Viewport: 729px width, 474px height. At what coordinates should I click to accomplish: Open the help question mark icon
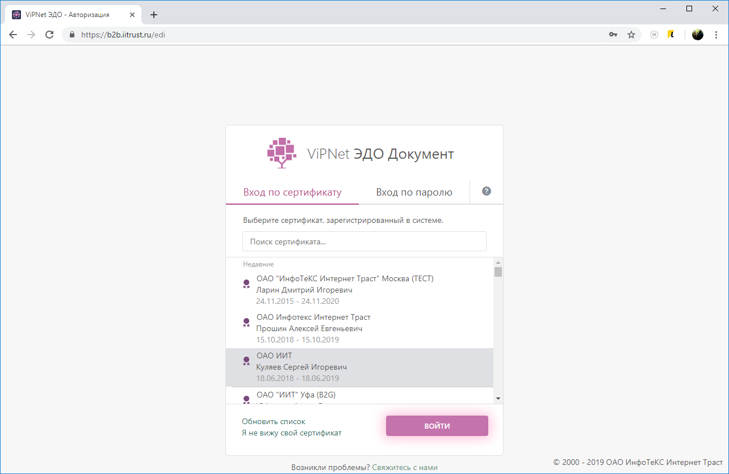point(486,192)
